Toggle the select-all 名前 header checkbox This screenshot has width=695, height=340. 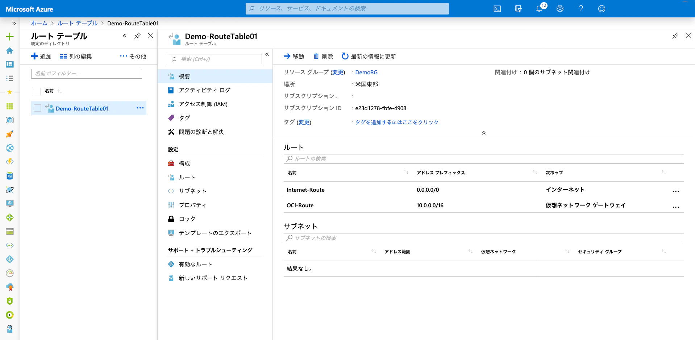tap(37, 91)
